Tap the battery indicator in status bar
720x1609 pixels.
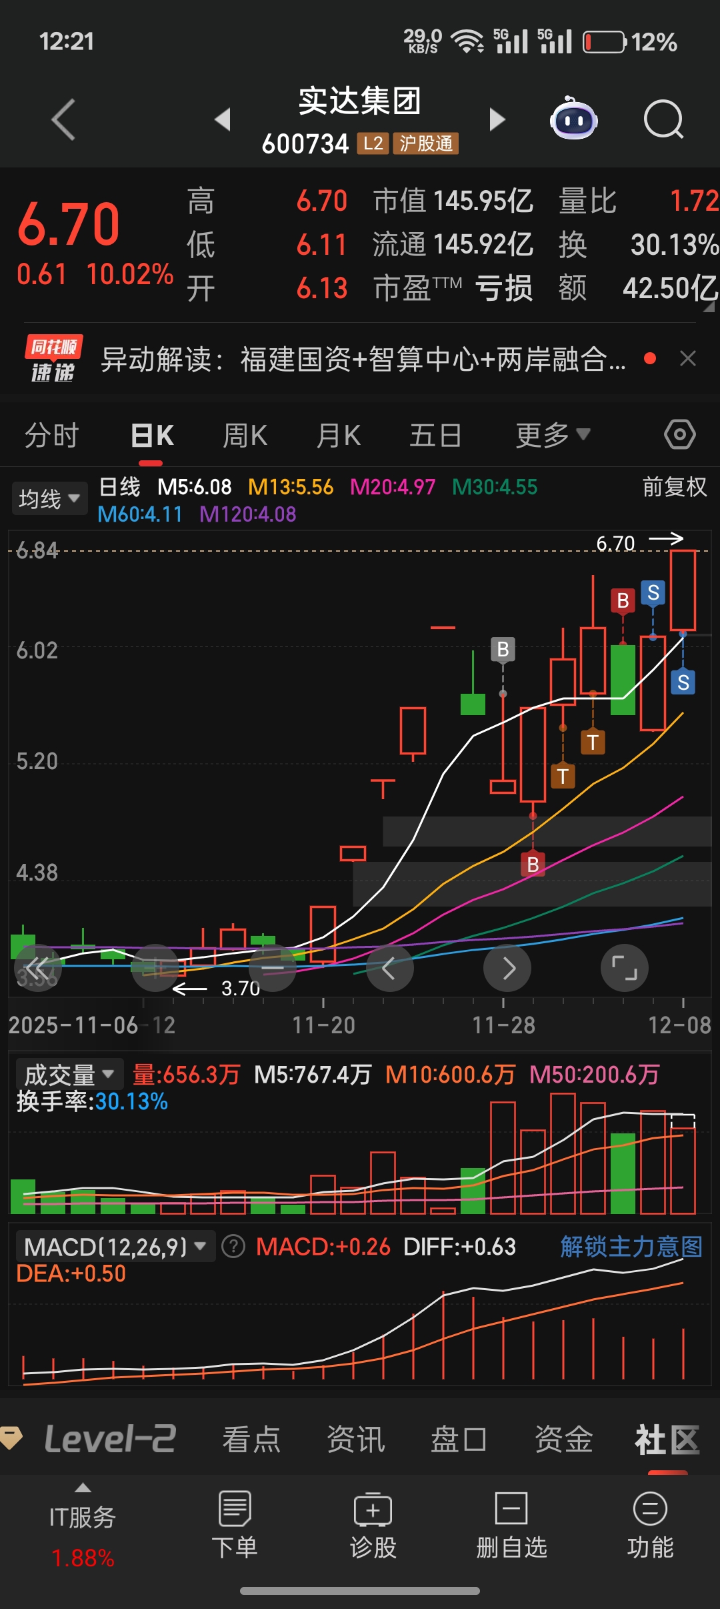605,42
